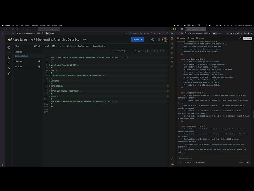Image resolution: width=254 pixels, height=191 pixels.
Task: Select the Computer option in Perplexity
Action: 200,162
